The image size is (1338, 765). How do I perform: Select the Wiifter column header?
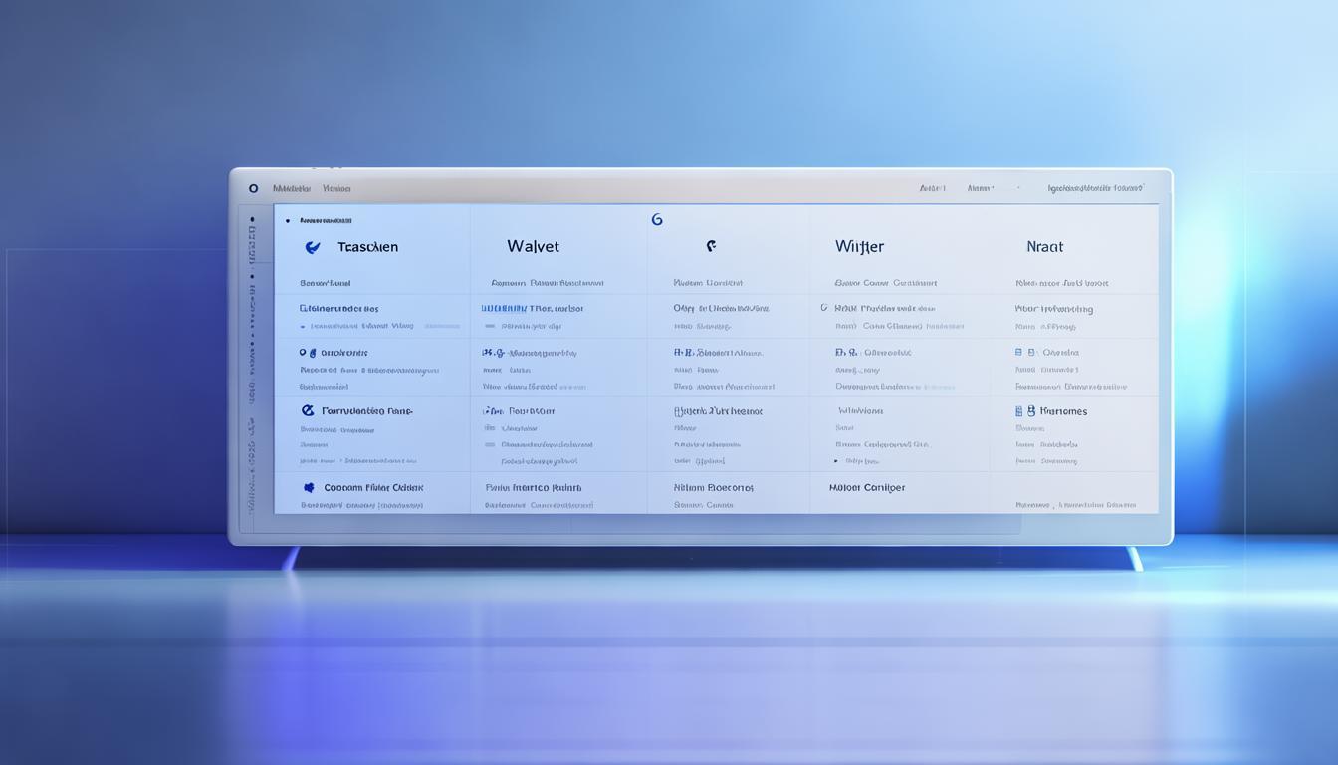pos(859,246)
